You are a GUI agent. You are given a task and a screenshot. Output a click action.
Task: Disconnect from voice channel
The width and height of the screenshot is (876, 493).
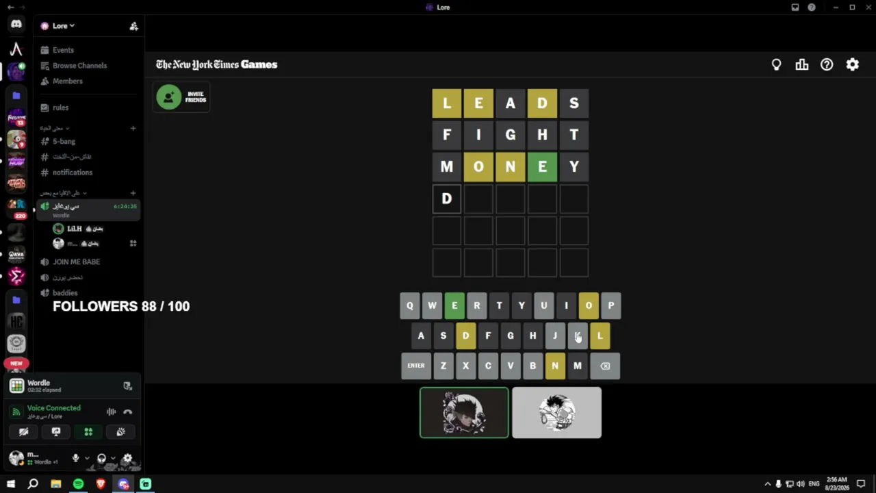coord(127,412)
